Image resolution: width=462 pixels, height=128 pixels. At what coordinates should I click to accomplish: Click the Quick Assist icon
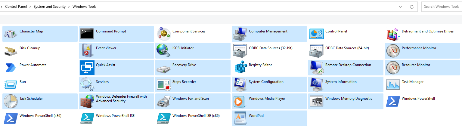click(x=87, y=68)
